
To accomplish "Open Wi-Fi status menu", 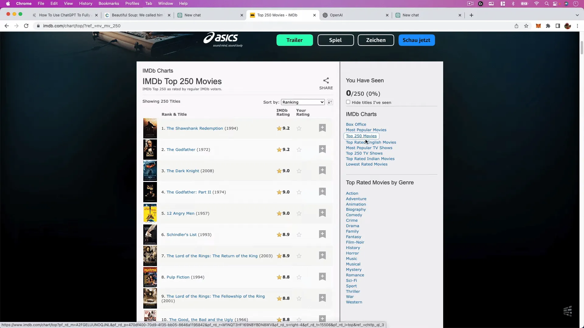I will pos(536,3).
